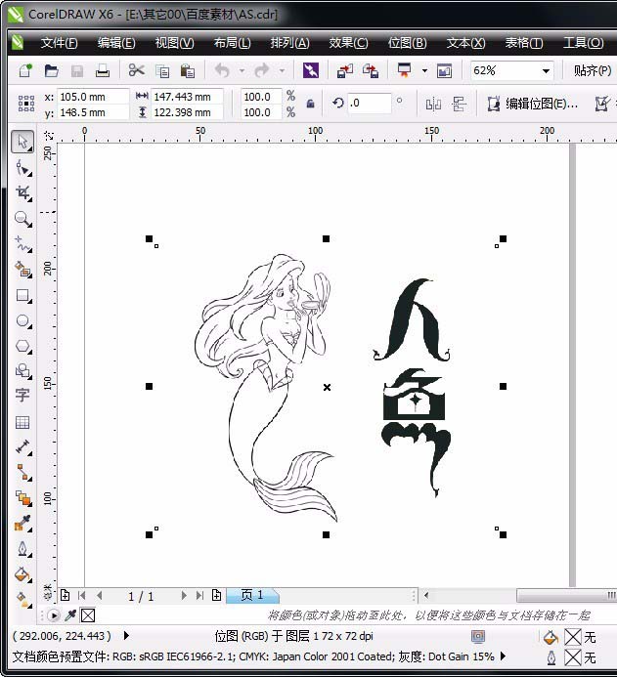Select the Pick tool
Screen dimensions: 617x677
tap(22, 142)
